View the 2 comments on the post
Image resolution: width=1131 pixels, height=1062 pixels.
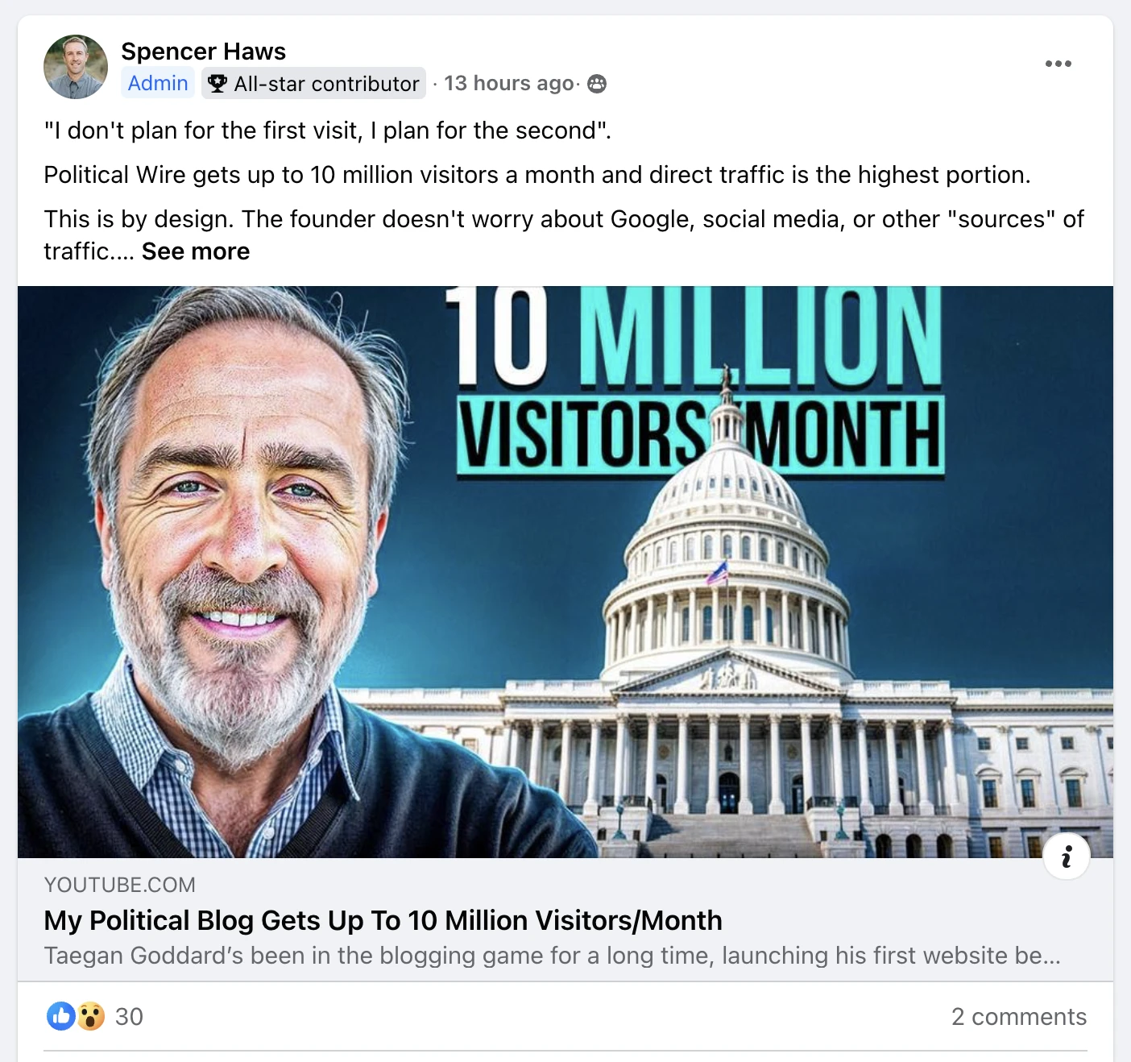[x=1018, y=1017]
